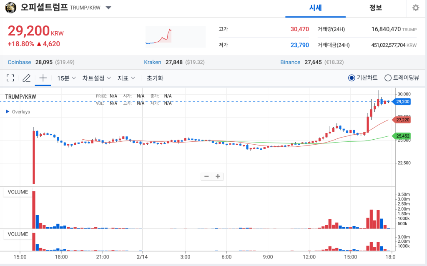Open the settings gear icon
The image size is (427, 266).
tap(415, 8)
